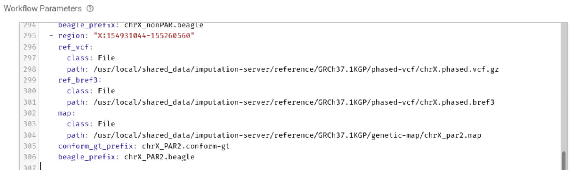Click the chrX_nonPAR.beagle value on line 294
The image size is (578, 170).
pyautogui.click(x=164, y=25)
